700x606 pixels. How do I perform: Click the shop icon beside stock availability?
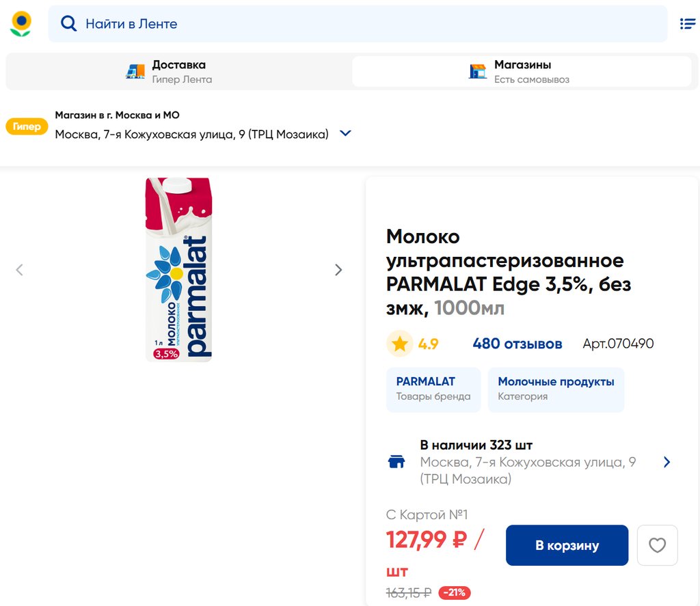point(396,462)
